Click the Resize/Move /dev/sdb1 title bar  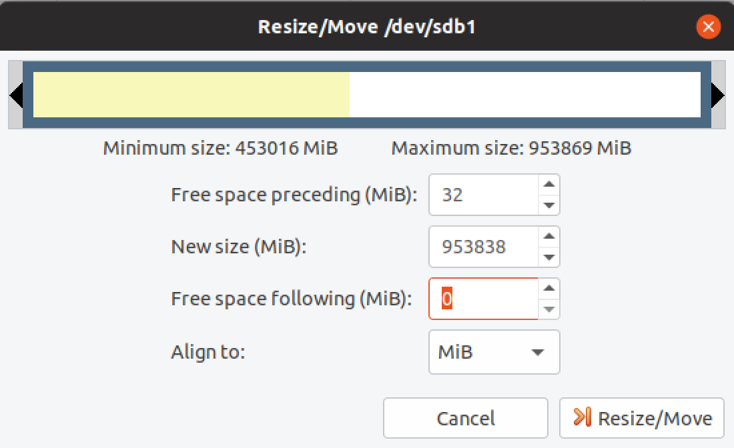coord(366,27)
